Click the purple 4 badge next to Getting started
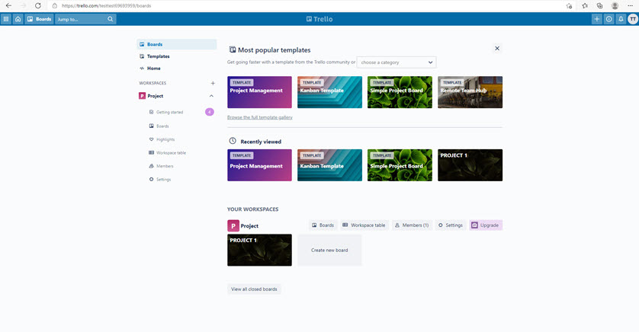This screenshot has height=332, width=639. pos(210,112)
